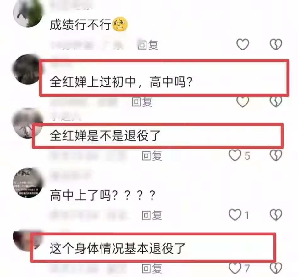The width and height of the screenshot is (298, 277).
Task: Reply (回复) to 高中上了吗 comment
Action: 152,215
